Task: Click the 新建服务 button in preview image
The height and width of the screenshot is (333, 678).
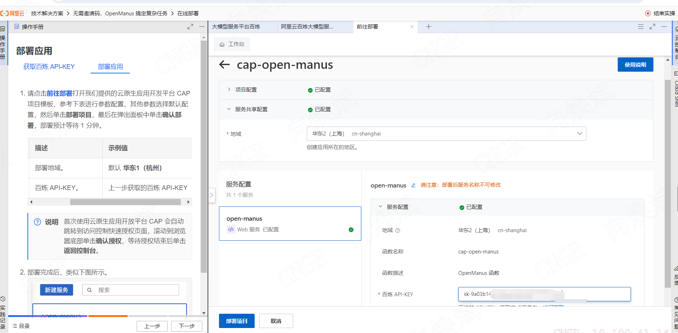Action: (x=56, y=290)
